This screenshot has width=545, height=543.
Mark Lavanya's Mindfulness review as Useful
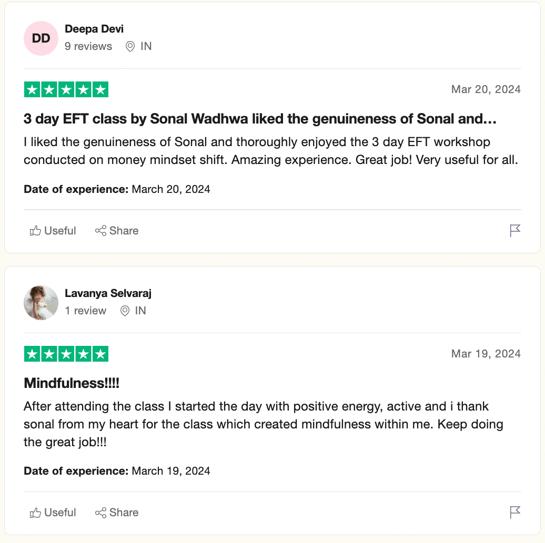tap(53, 513)
